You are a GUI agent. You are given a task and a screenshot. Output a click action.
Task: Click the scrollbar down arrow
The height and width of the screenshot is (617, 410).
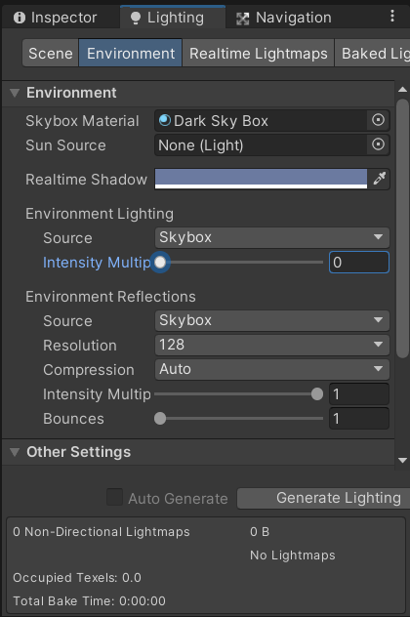(402, 460)
